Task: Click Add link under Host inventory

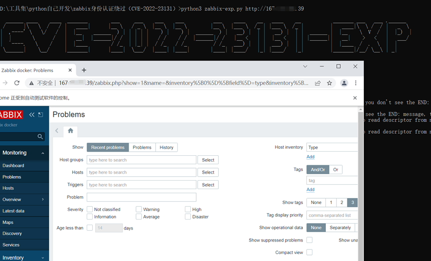Action: tap(310, 157)
